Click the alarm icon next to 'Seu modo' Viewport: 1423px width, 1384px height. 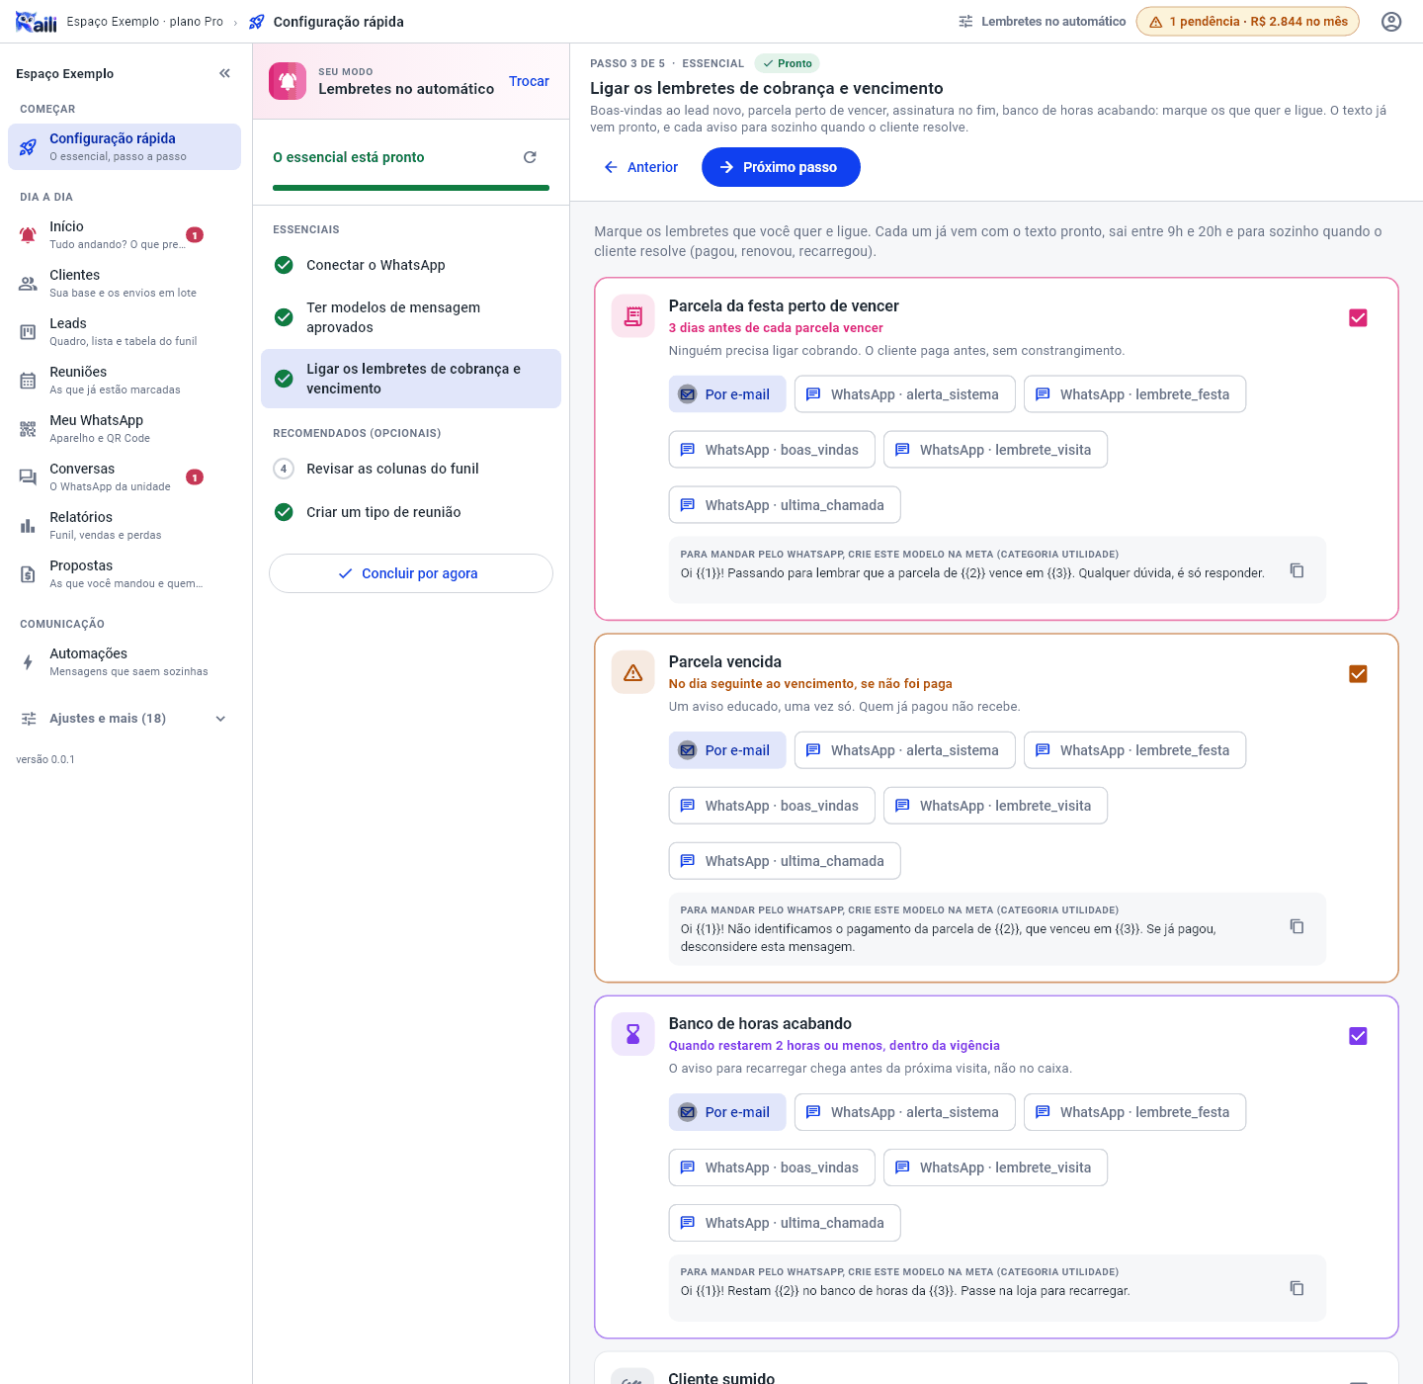(x=288, y=81)
